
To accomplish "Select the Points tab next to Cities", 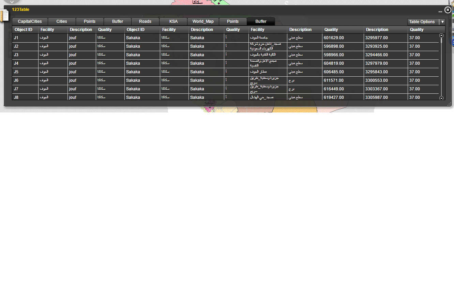I will [90, 21].
